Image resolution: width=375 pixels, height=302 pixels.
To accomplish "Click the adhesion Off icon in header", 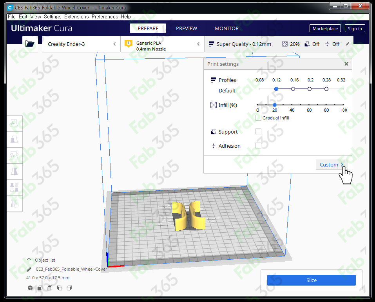I will tap(327, 44).
